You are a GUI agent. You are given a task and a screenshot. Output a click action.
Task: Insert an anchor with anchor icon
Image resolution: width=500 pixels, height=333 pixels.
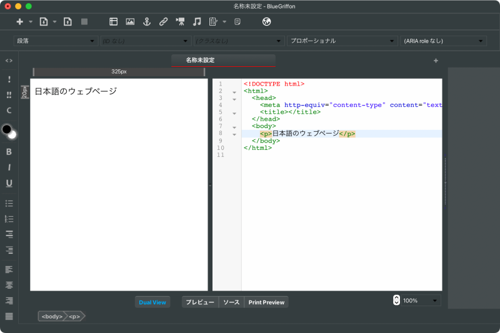pyautogui.click(x=147, y=22)
